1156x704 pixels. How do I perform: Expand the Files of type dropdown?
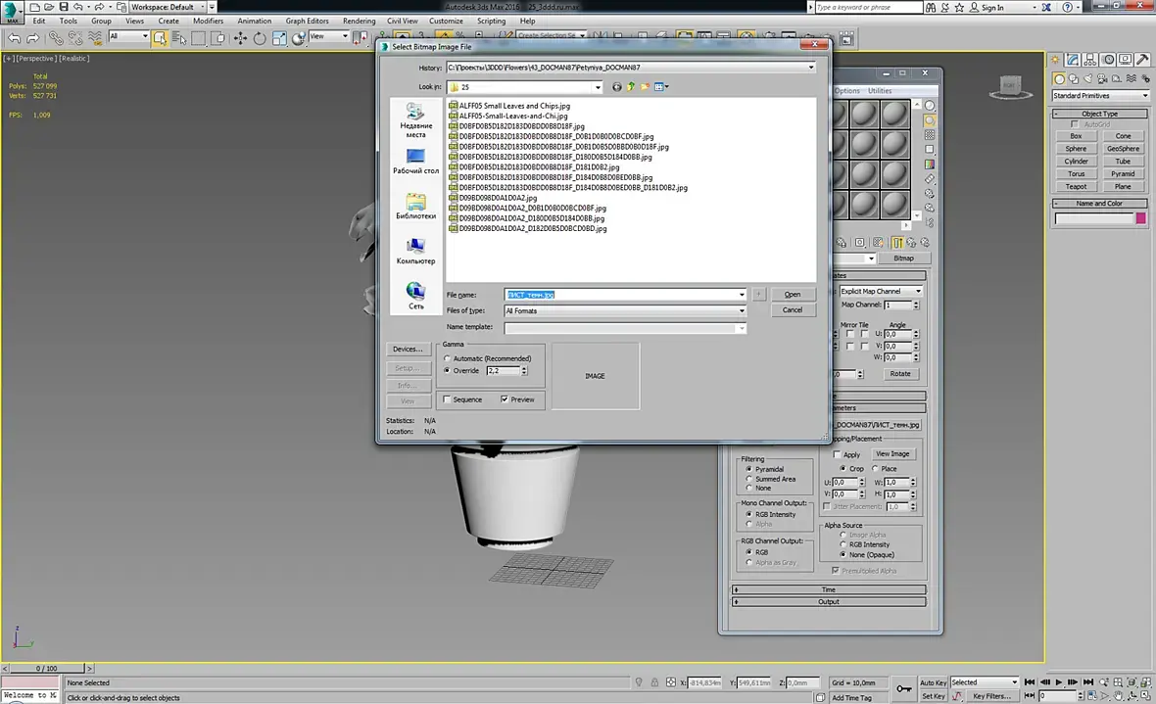[742, 310]
